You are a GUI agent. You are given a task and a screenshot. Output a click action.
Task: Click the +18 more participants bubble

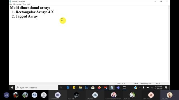pyautogui.click(x=6, y=95)
